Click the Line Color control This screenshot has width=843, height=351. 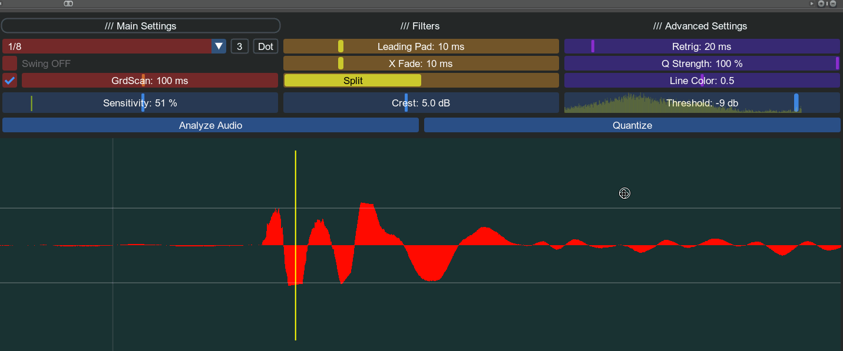(702, 81)
